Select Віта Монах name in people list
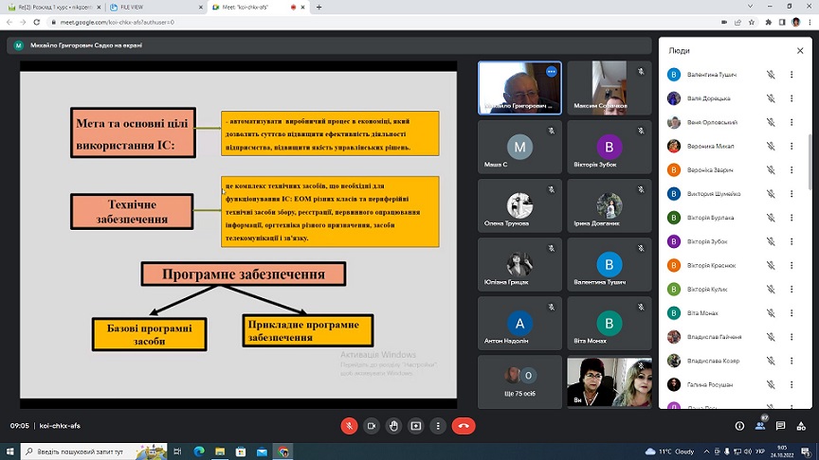The height and width of the screenshot is (460, 819). point(702,313)
